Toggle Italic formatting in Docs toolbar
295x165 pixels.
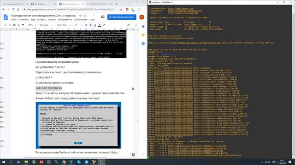pyautogui.click(x=90, y=25)
